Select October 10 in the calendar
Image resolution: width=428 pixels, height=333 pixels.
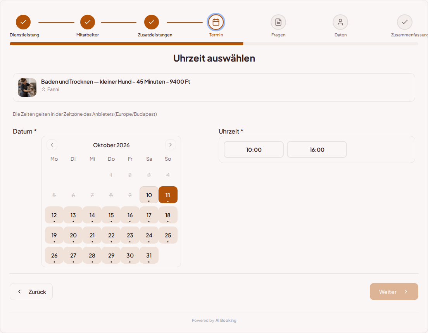[149, 195]
